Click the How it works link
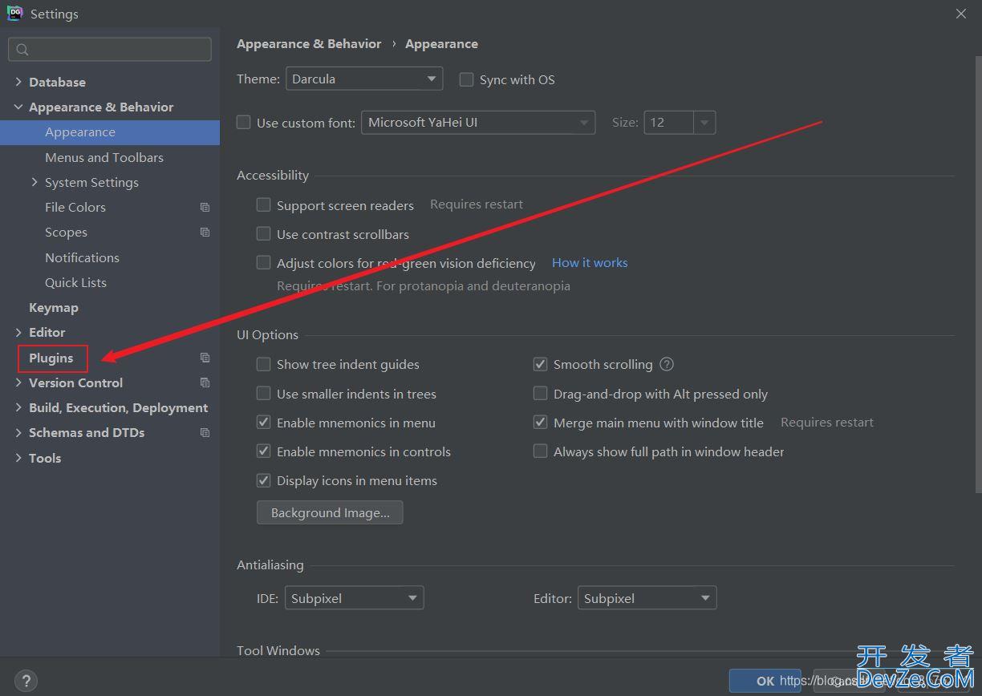Viewport: 982px width, 696px height. (x=590, y=262)
